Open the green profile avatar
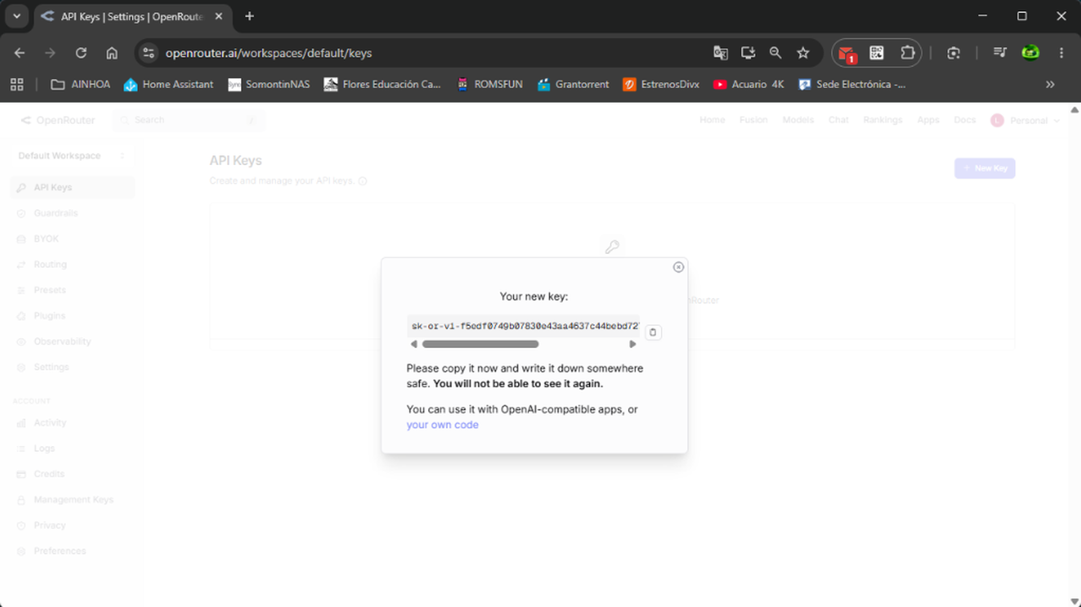The width and height of the screenshot is (1081, 607). 1030,52
